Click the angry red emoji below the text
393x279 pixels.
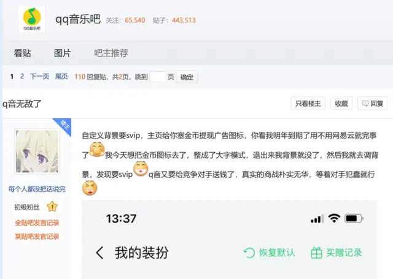[x=90, y=188]
